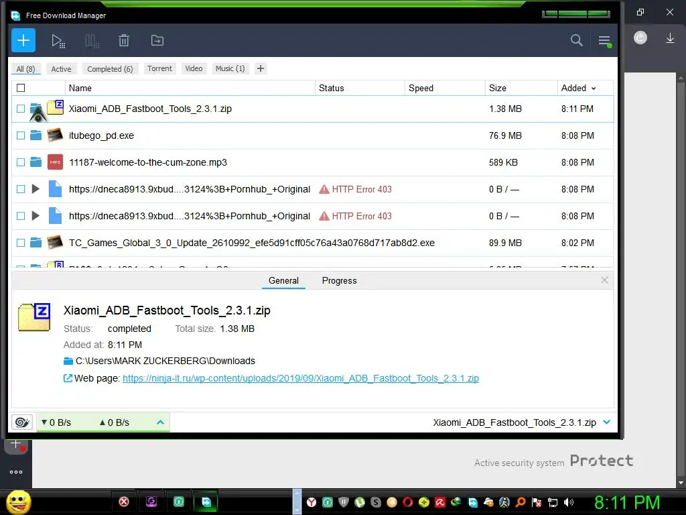Select the Video filter tab
The image size is (686, 515).
pyautogui.click(x=194, y=68)
